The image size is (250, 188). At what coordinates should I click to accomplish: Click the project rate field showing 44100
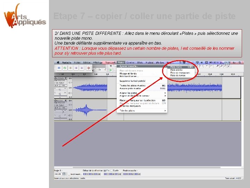(58, 174)
